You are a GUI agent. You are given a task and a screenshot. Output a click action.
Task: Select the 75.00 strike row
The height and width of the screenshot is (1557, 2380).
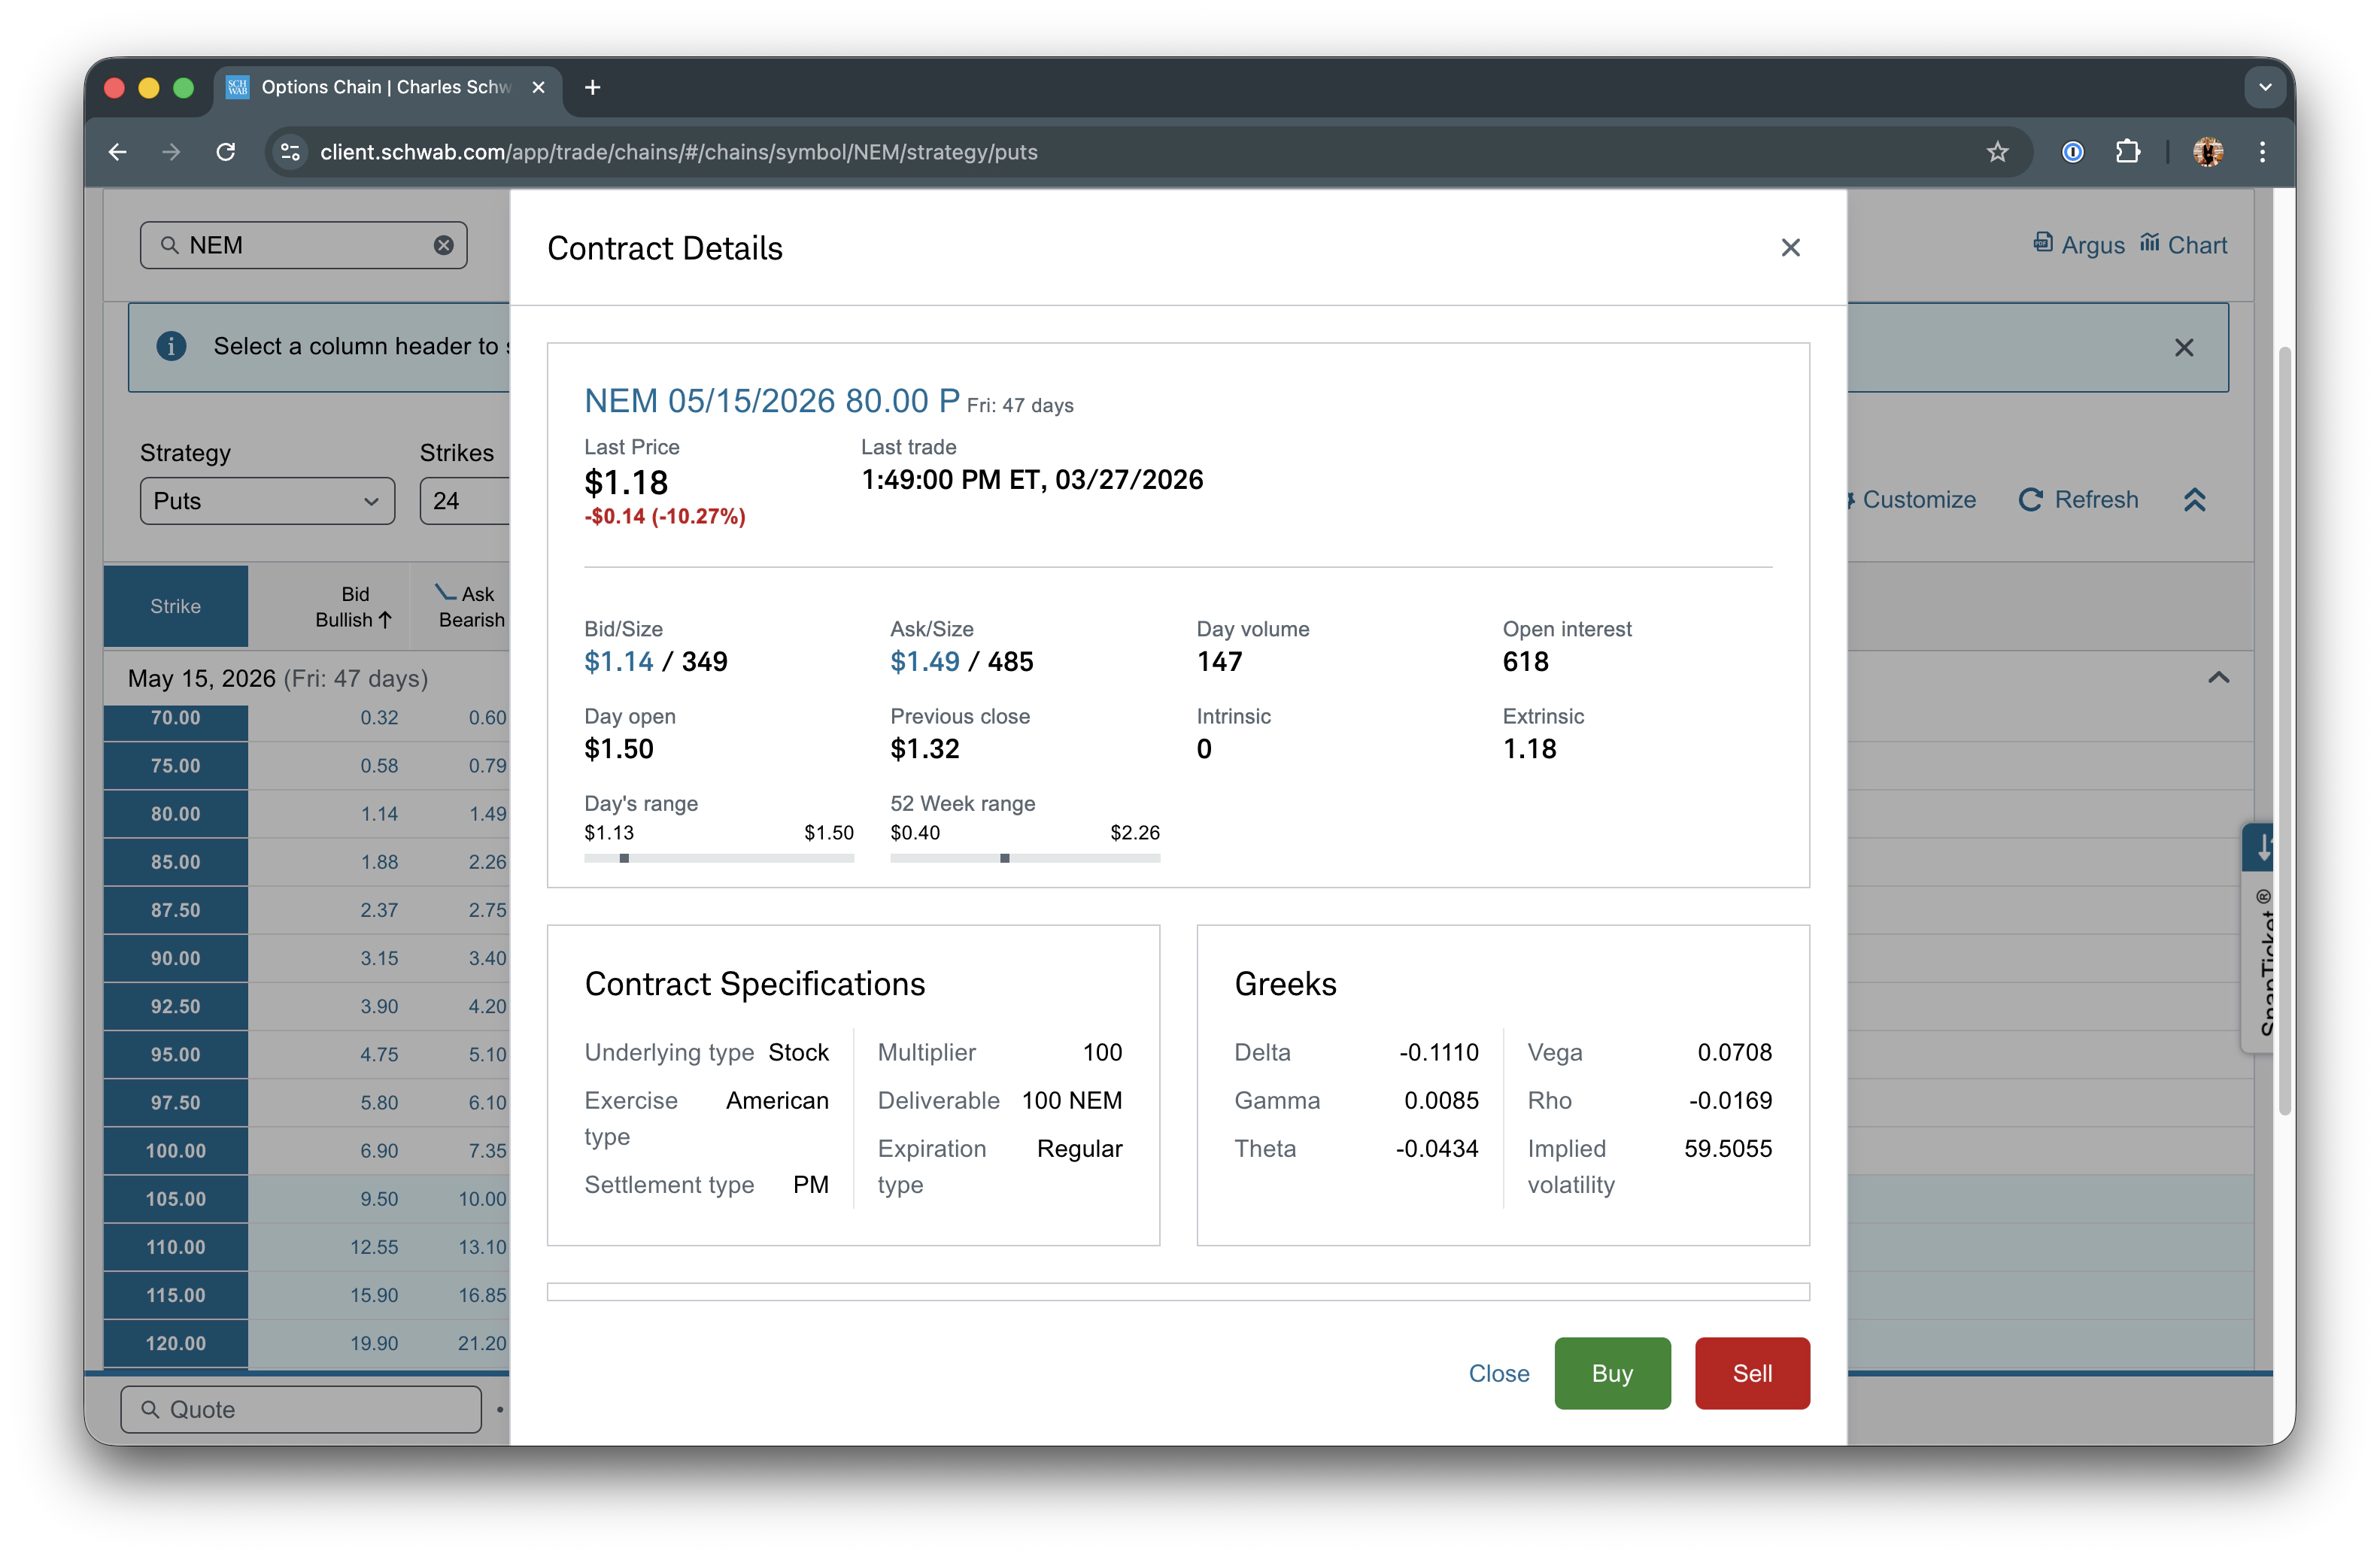coord(175,765)
